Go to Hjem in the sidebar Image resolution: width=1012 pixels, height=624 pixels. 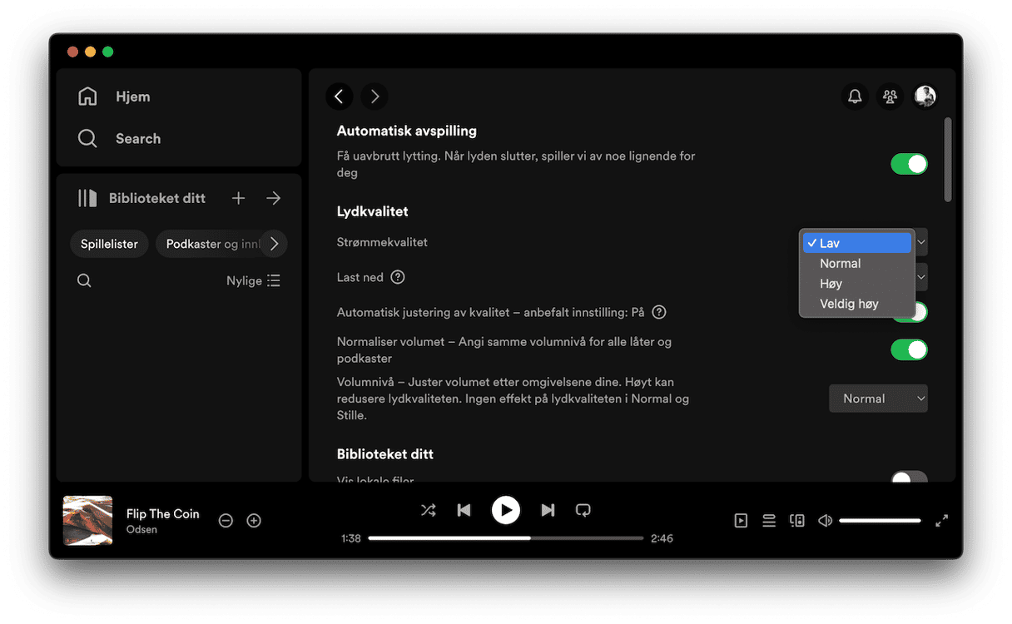pos(132,97)
